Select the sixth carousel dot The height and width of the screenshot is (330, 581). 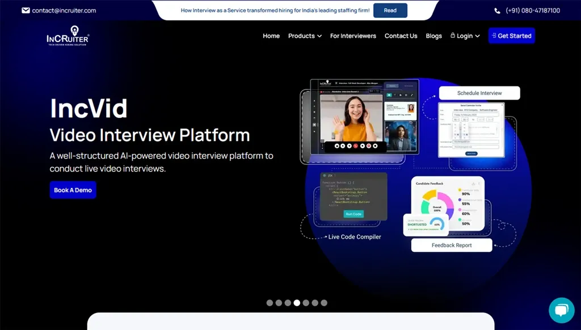coord(315,303)
